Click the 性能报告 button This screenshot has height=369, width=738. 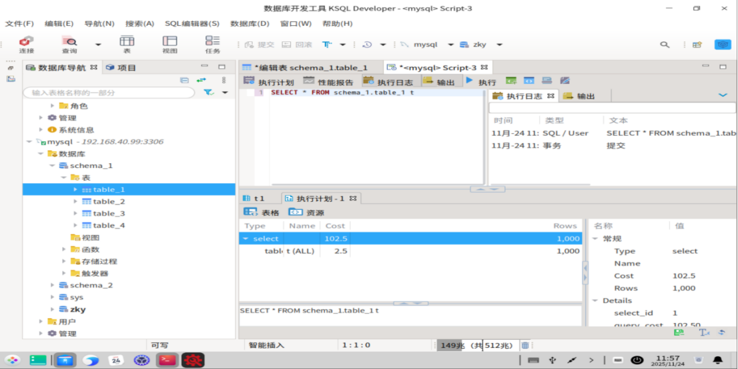330,82
